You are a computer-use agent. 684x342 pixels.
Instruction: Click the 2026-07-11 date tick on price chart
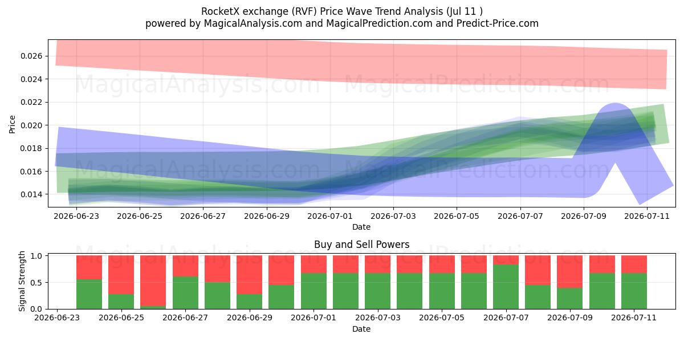click(647, 216)
